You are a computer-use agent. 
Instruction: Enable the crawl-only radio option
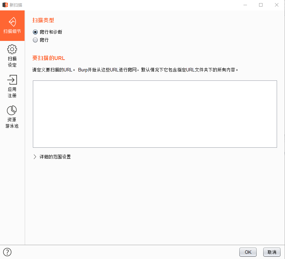[35, 40]
